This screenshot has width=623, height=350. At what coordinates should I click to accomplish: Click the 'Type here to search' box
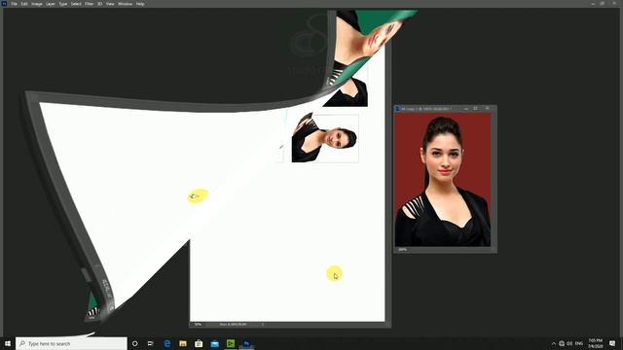pyautogui.click(x=71, y=343)
